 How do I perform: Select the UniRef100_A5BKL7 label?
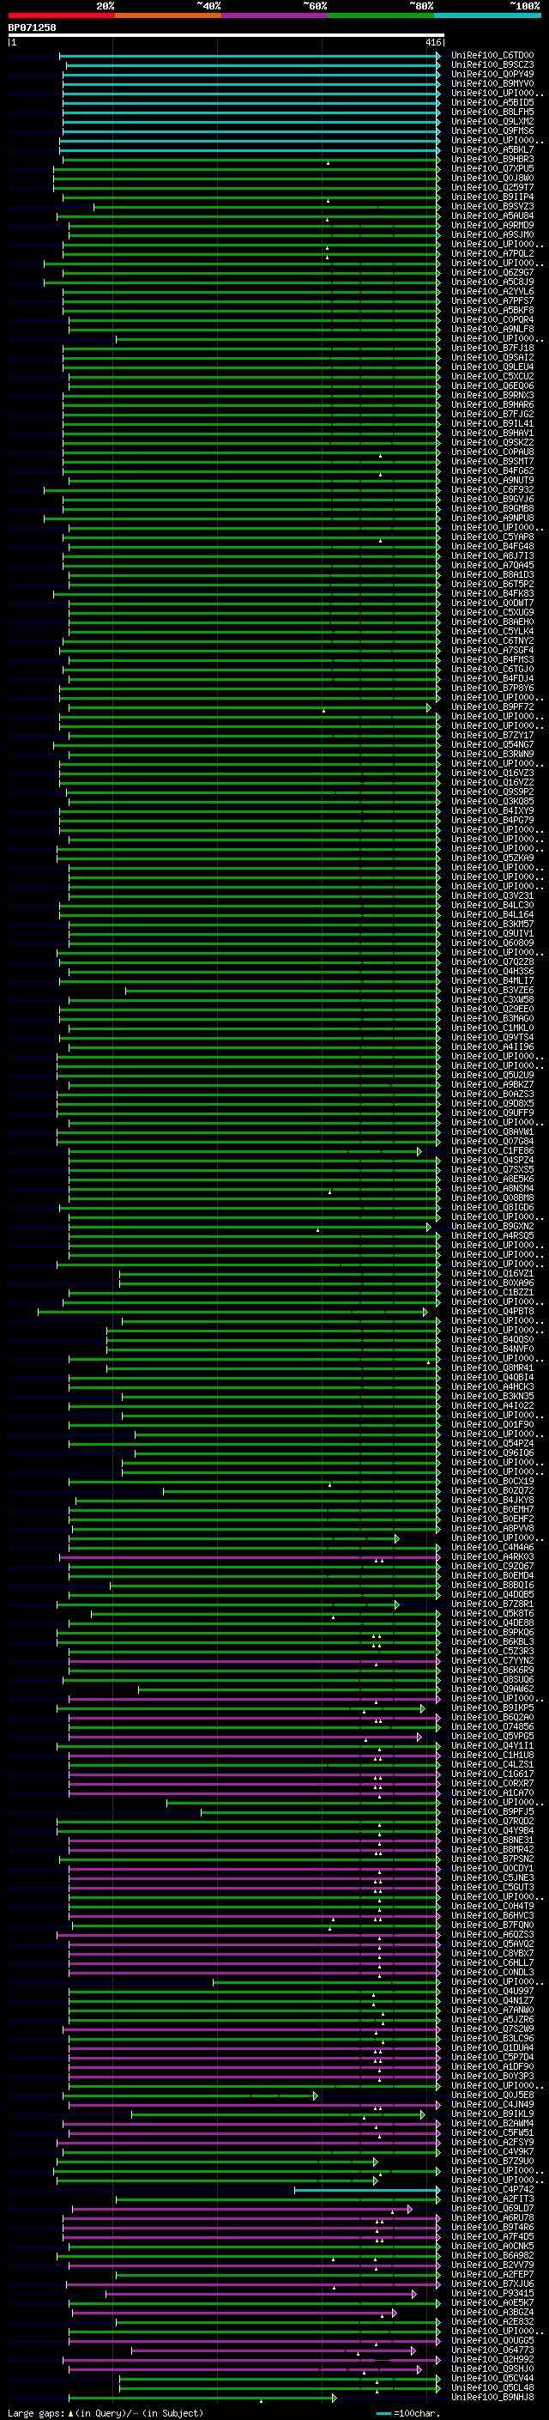tap(492, 149)
